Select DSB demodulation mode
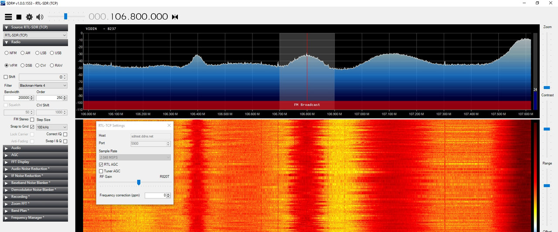 [22, 65]
